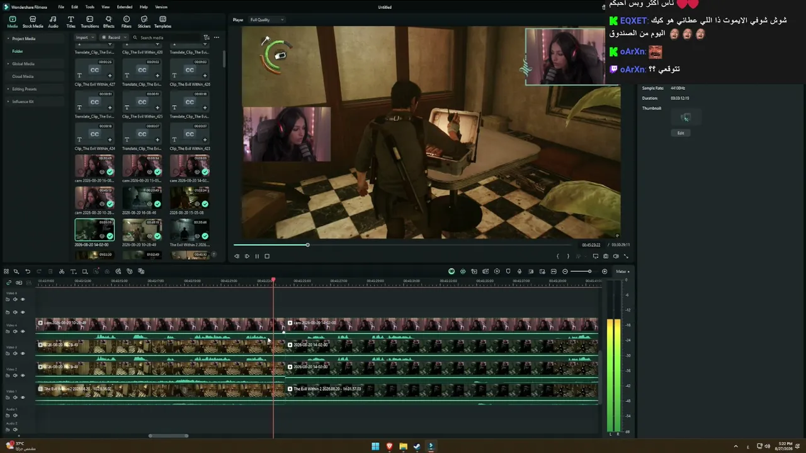This screenshot has width=806, height=453.
Task: Open the preview volume control
Action: pyautogui.click(x=616, y=256)
